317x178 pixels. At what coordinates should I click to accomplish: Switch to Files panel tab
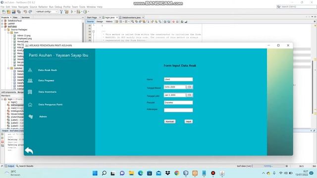click(15, 18)
